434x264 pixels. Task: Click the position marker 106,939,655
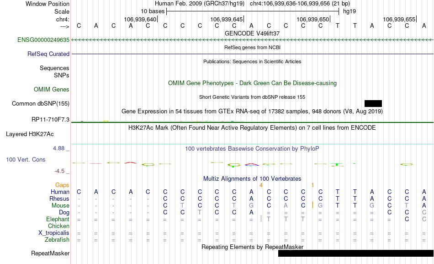coord(399,19)
